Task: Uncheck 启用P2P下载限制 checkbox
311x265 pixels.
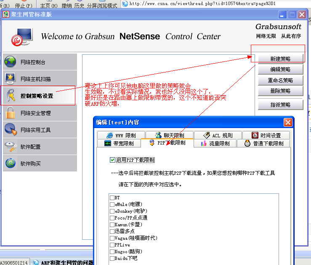Action: pos(112,160)
